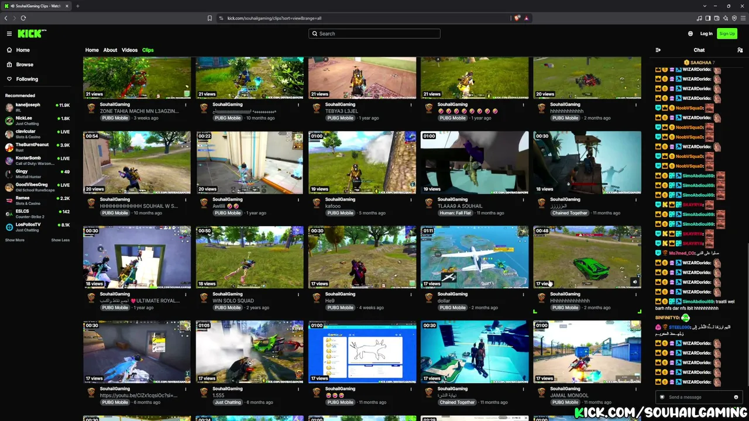Focus the Kick search field
749x421 pixels.
point(374,33)
